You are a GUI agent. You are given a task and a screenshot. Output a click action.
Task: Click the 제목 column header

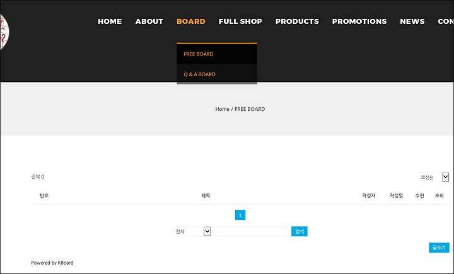coord(206,196)
